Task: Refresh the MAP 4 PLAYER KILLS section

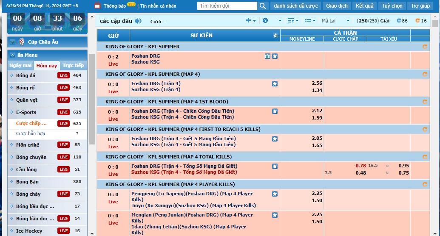Action: 425,184
